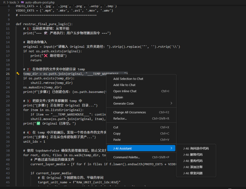
Task: Click 'for item in os.listdir(original):' line
Action: point(53,110)
